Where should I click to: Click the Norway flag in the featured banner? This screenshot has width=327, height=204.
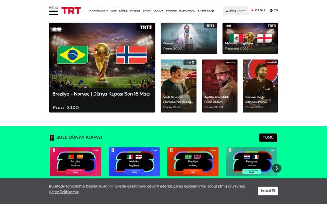[x=132, y=55]
